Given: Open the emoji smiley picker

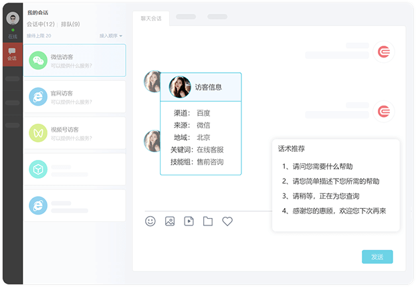Looking at the screenshot, I should pyautogui.click(x=150, y=221).
